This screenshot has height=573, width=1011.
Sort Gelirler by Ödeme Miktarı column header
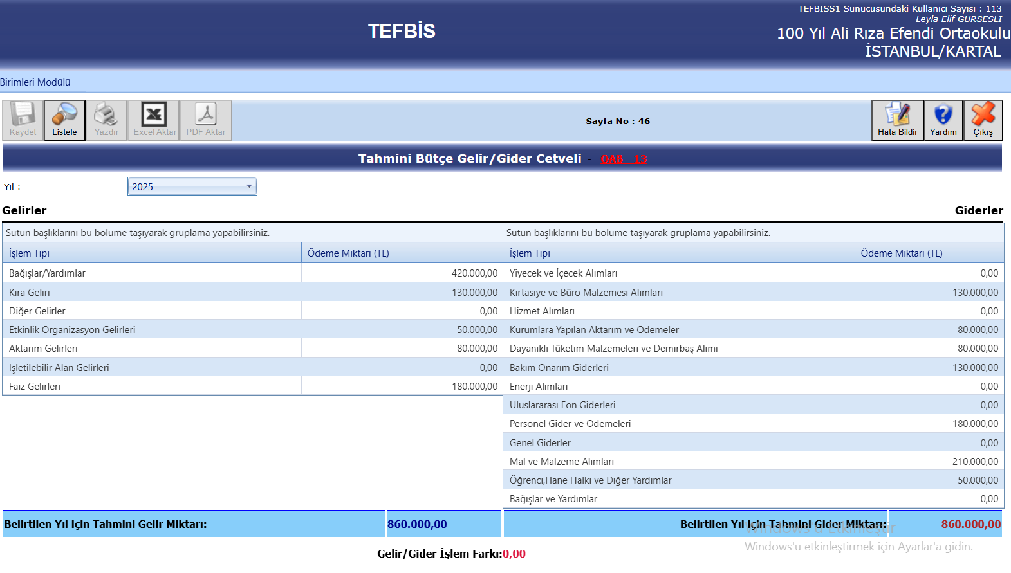point(348,253)
